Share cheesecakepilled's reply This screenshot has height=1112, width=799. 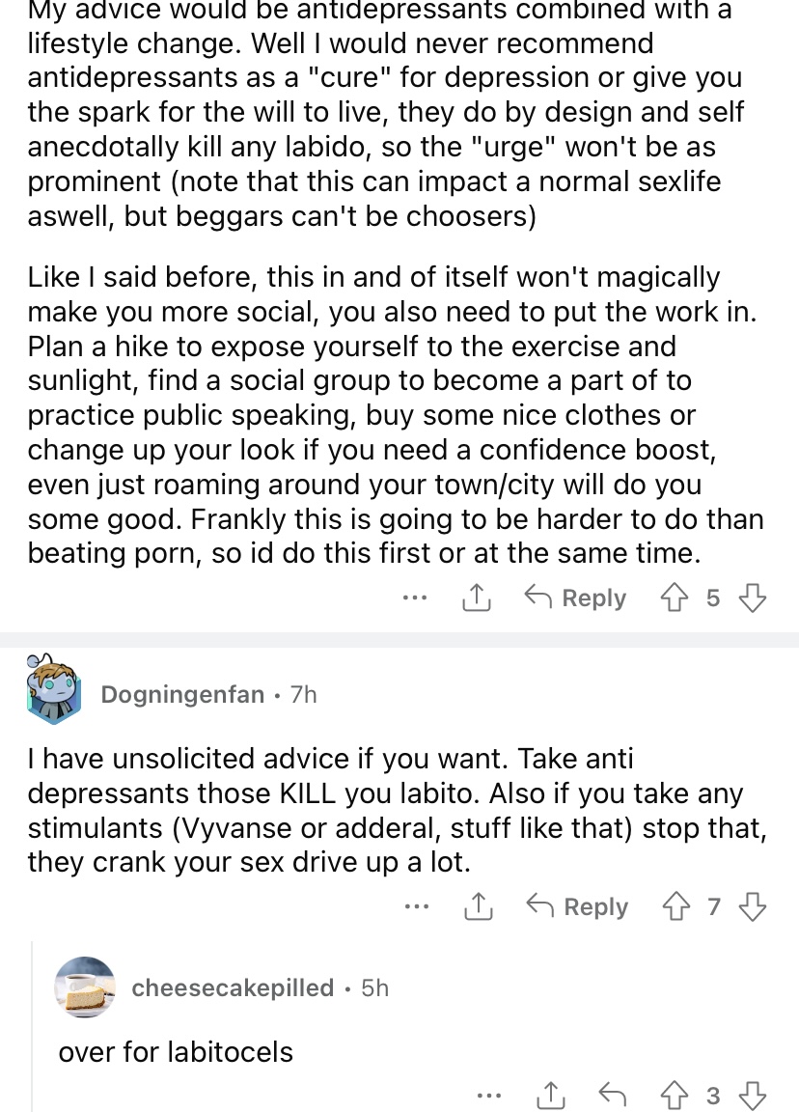coord(551,1095)
